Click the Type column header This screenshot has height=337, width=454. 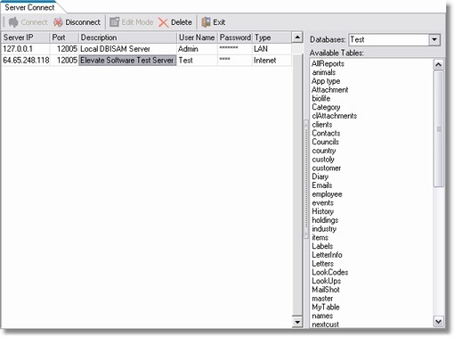coord(272,37)
